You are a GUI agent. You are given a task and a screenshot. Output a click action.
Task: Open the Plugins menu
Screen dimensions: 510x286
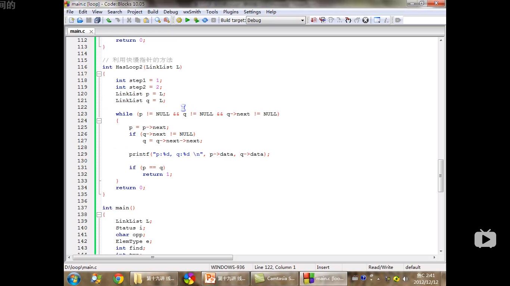[231, 12]
